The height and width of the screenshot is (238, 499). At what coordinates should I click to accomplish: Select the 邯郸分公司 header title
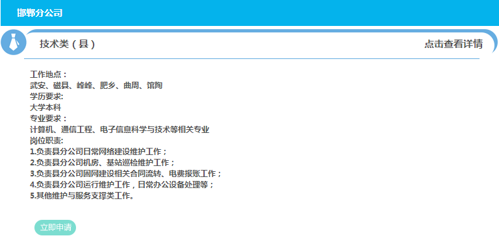coord(40,13)
